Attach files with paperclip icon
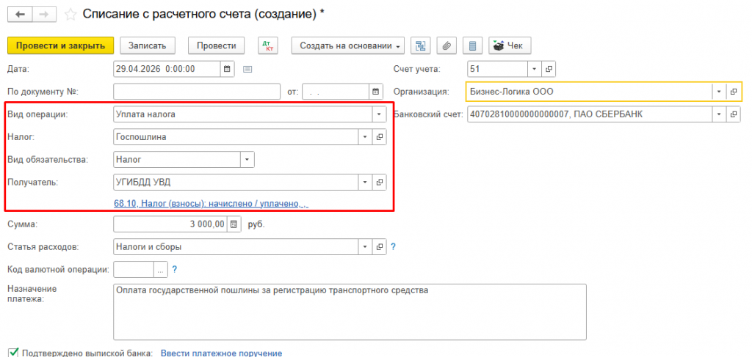Viewport: 752px width, 357px height. 446,46
